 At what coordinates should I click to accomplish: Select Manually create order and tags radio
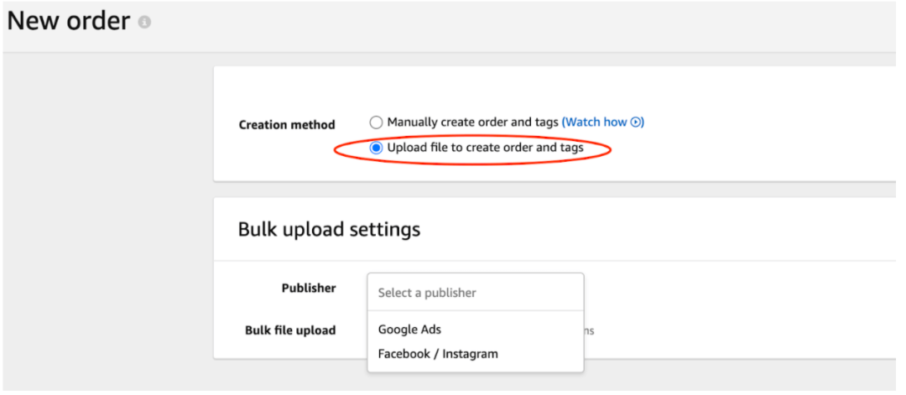(376, 122)
